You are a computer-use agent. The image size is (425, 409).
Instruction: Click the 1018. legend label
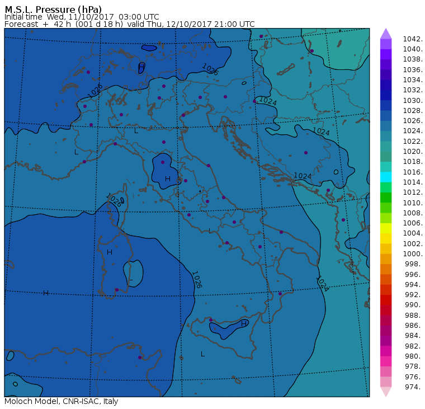click(413, 161)
